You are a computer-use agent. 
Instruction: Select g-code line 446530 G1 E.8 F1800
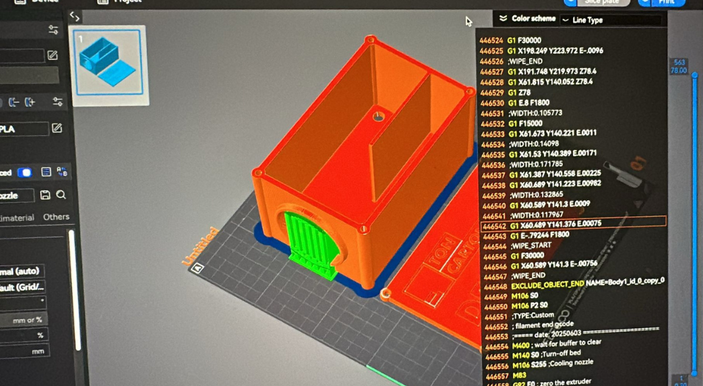[x=515, y=103]
